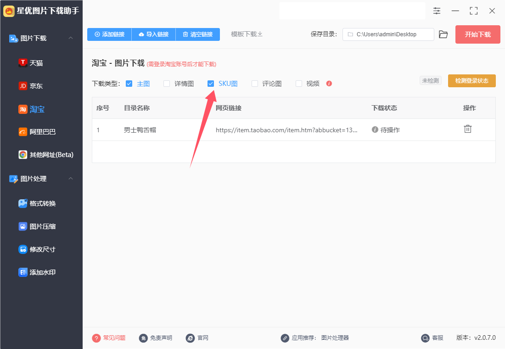The height and width of the screenshot is (349, 505).
Task: Collapse the 图片下载 section chevron
Action: point(71,38)
